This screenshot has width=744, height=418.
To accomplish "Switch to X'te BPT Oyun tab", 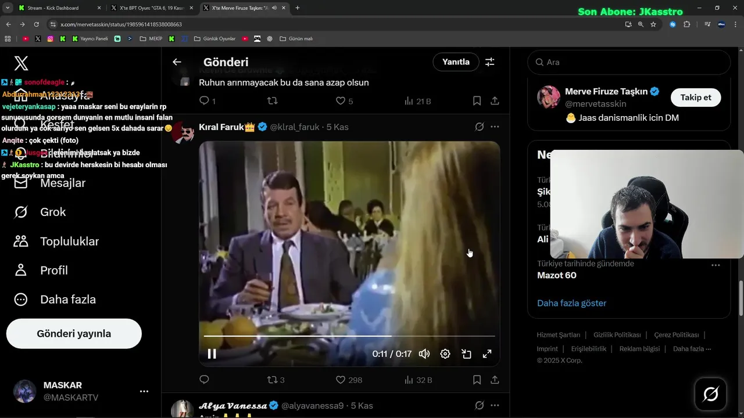I will (x=152, y=8).
